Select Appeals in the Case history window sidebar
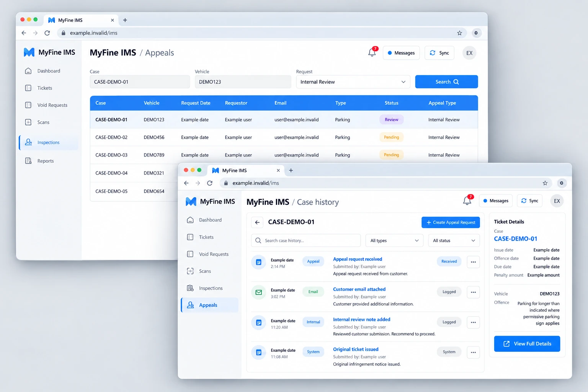The image size is (588, 392). pos(210,305)
